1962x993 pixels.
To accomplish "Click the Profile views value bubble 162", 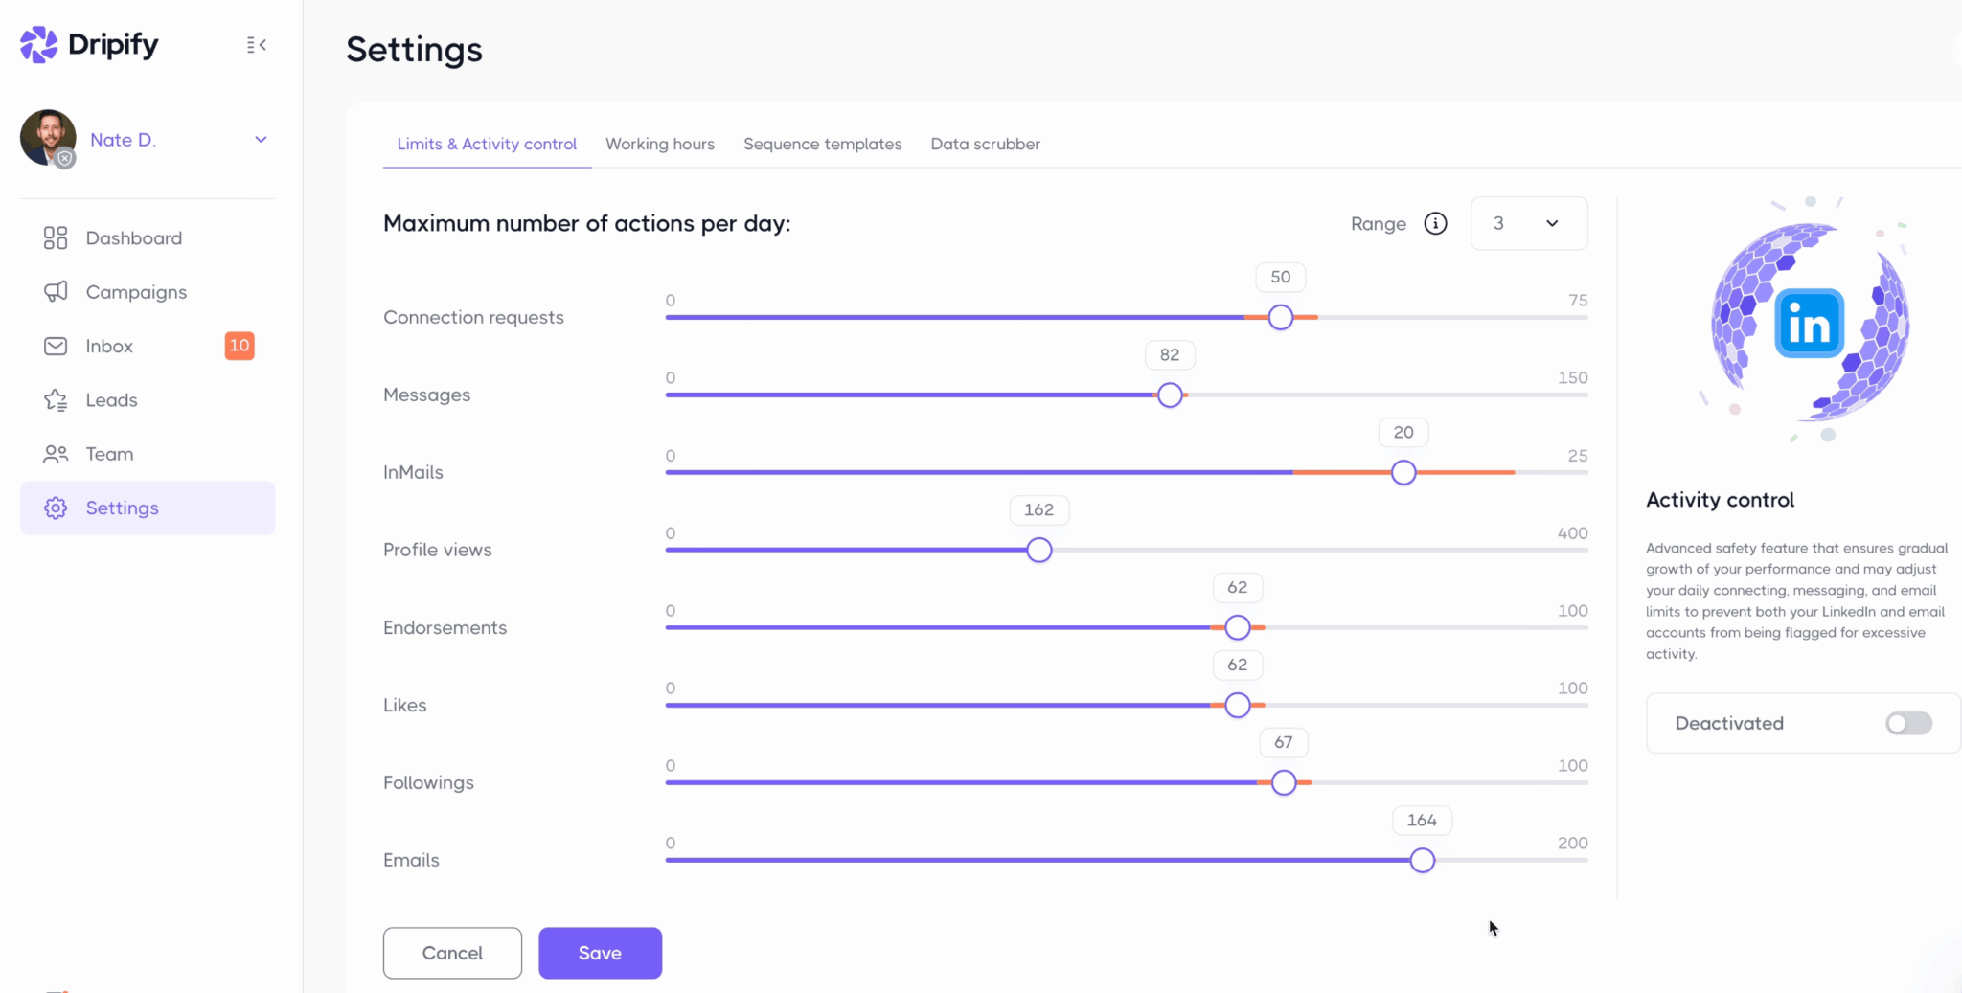I will coord(1039,509).
